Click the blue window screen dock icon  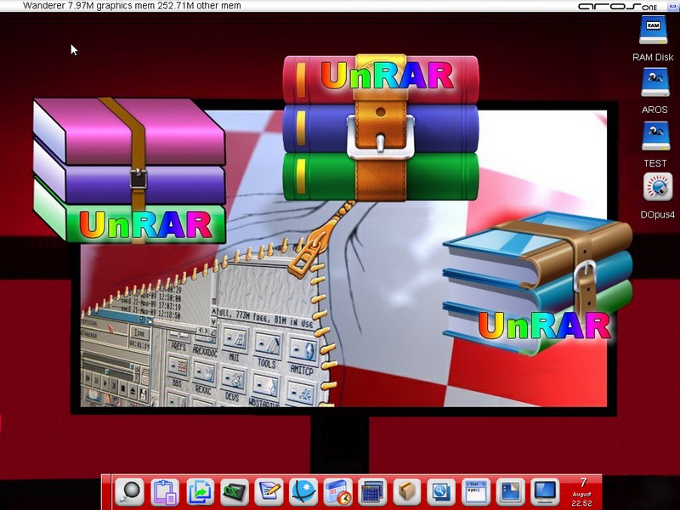[x=510, y=491]
